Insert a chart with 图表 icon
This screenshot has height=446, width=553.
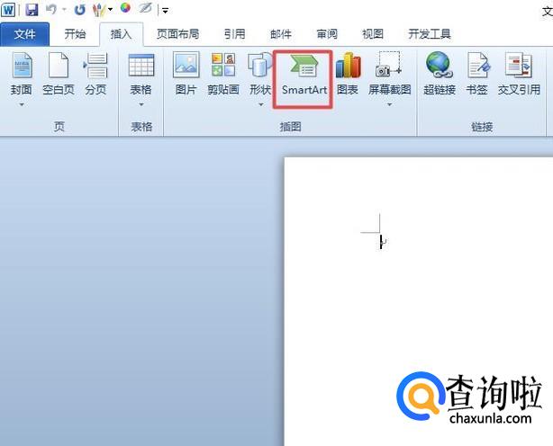point(348,73)
